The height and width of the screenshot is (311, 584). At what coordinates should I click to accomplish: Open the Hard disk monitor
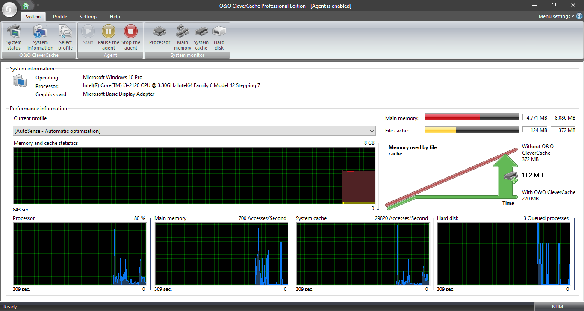click(x=219, y=38)
